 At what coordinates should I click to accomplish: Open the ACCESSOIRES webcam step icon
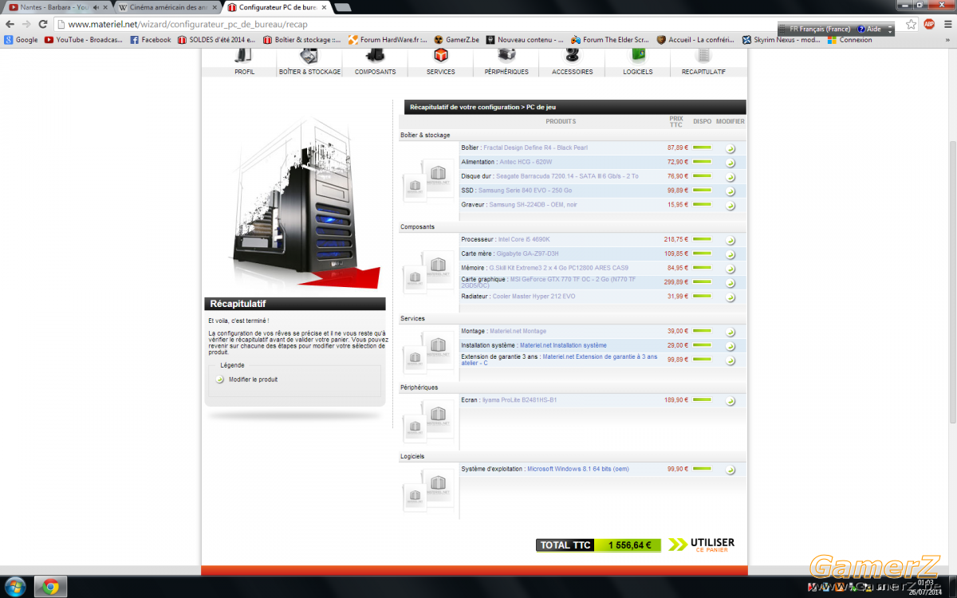572,55
